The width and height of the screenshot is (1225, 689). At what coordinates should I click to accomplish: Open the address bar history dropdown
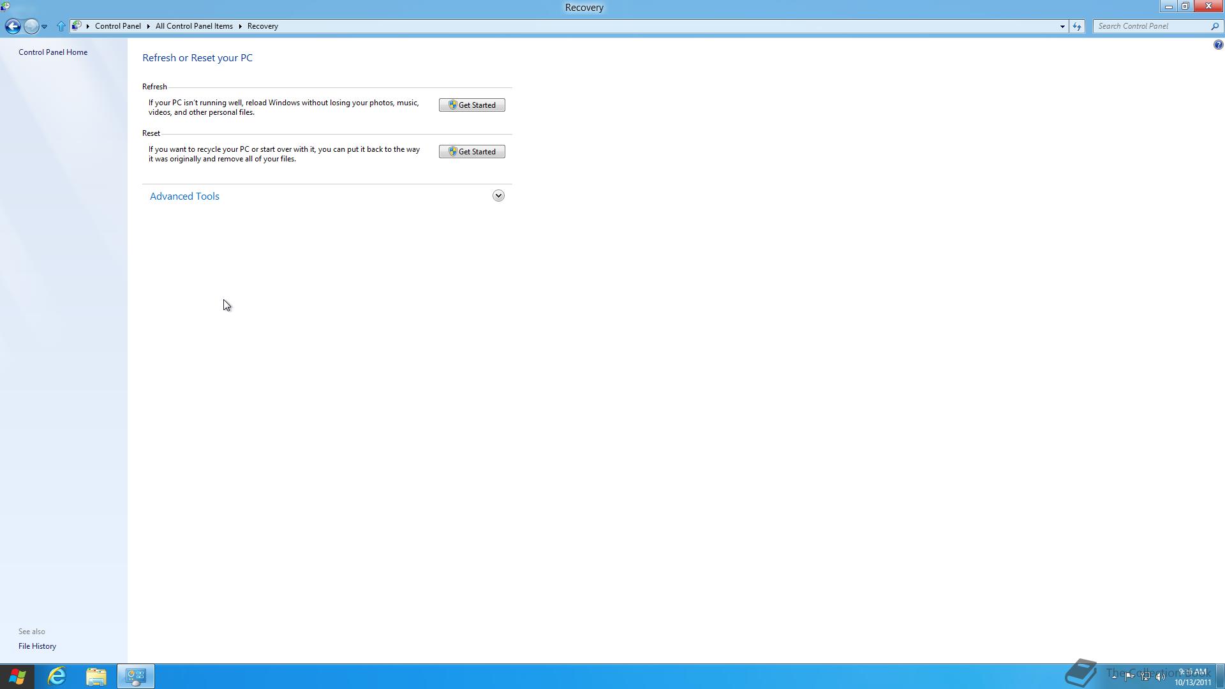[x=1062, y=26]
